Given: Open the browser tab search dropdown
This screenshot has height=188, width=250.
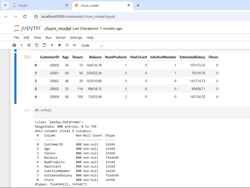Looking at the screenshot, I should 5,5.
